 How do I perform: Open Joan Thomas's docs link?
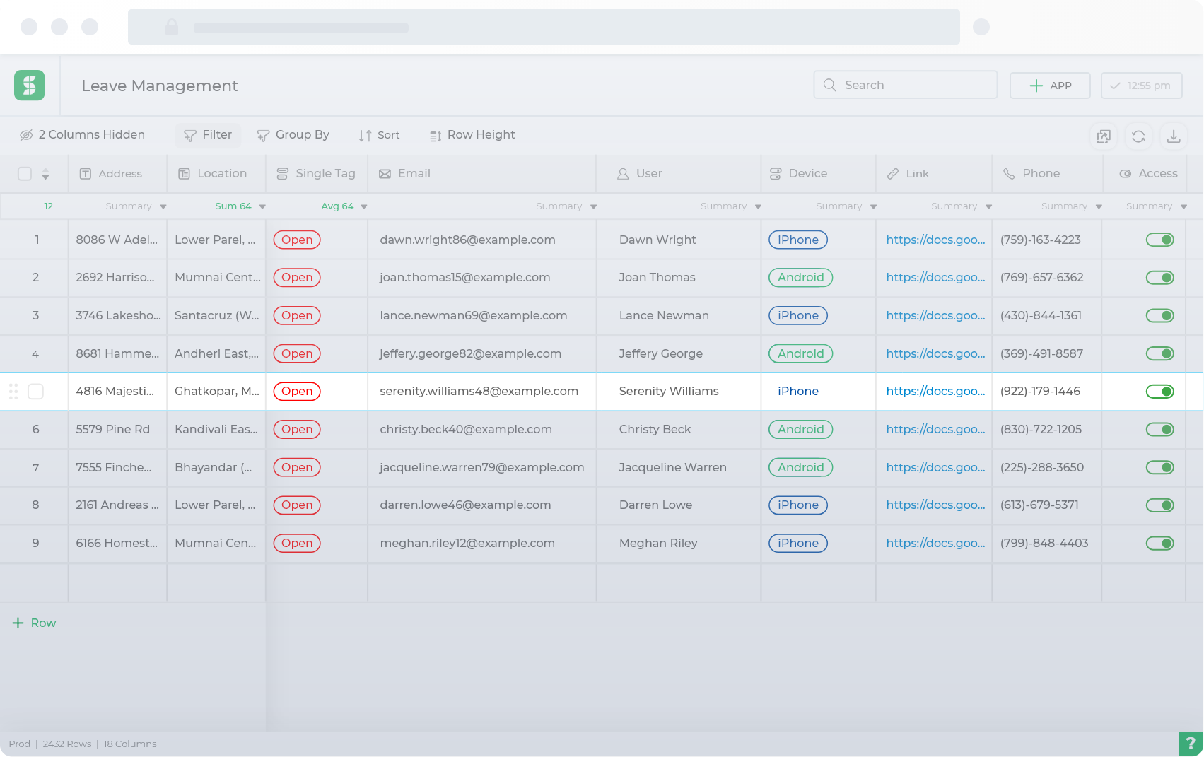(x=935, y=278)
